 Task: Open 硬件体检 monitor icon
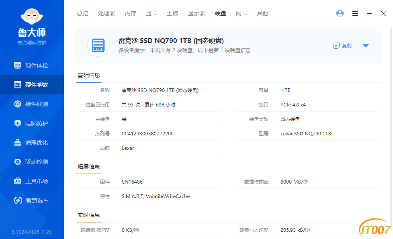pos(18,65)
